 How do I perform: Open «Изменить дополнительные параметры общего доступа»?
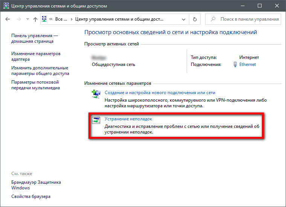[x=40, y=70]
